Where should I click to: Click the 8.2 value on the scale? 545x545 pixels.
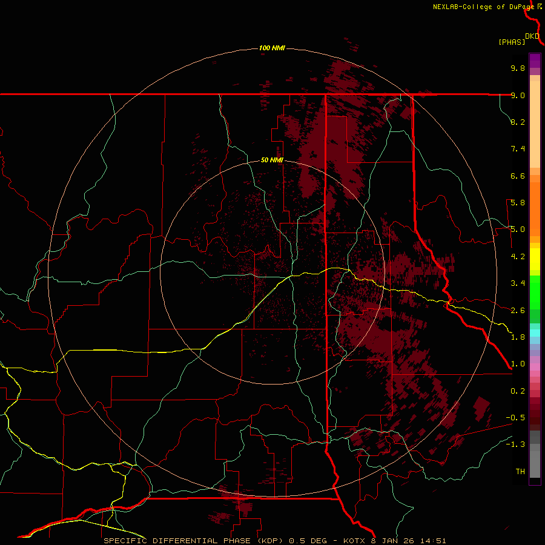(x=518, y=122)
